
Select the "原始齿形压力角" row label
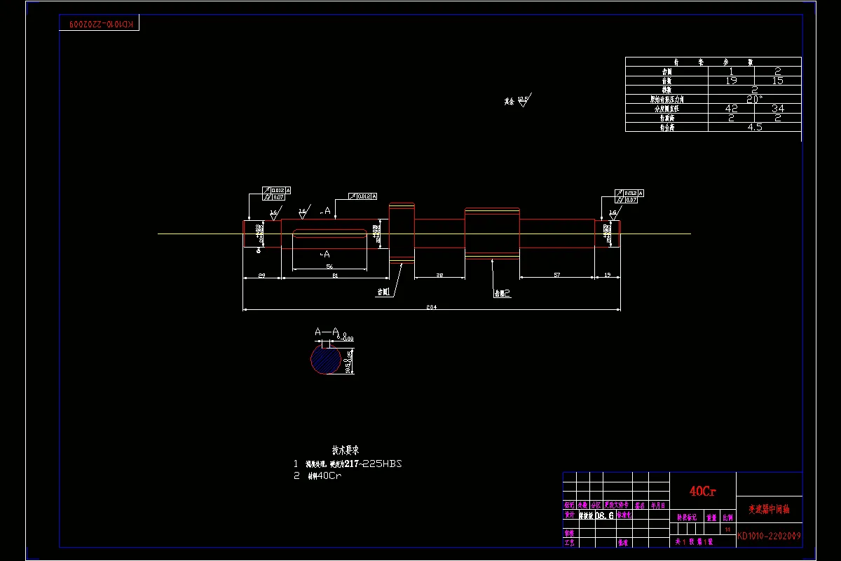[667, 99]
